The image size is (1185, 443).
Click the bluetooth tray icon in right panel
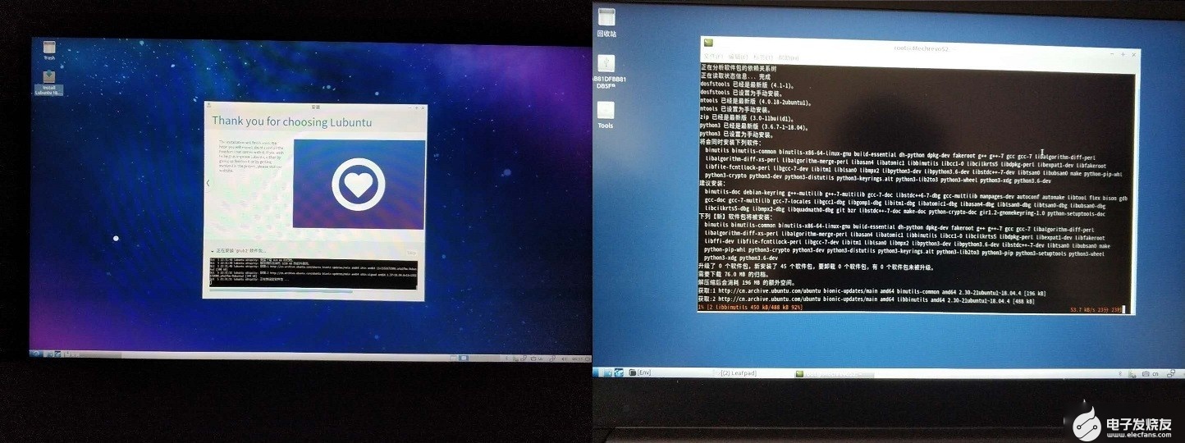[x=1120, y=373]
